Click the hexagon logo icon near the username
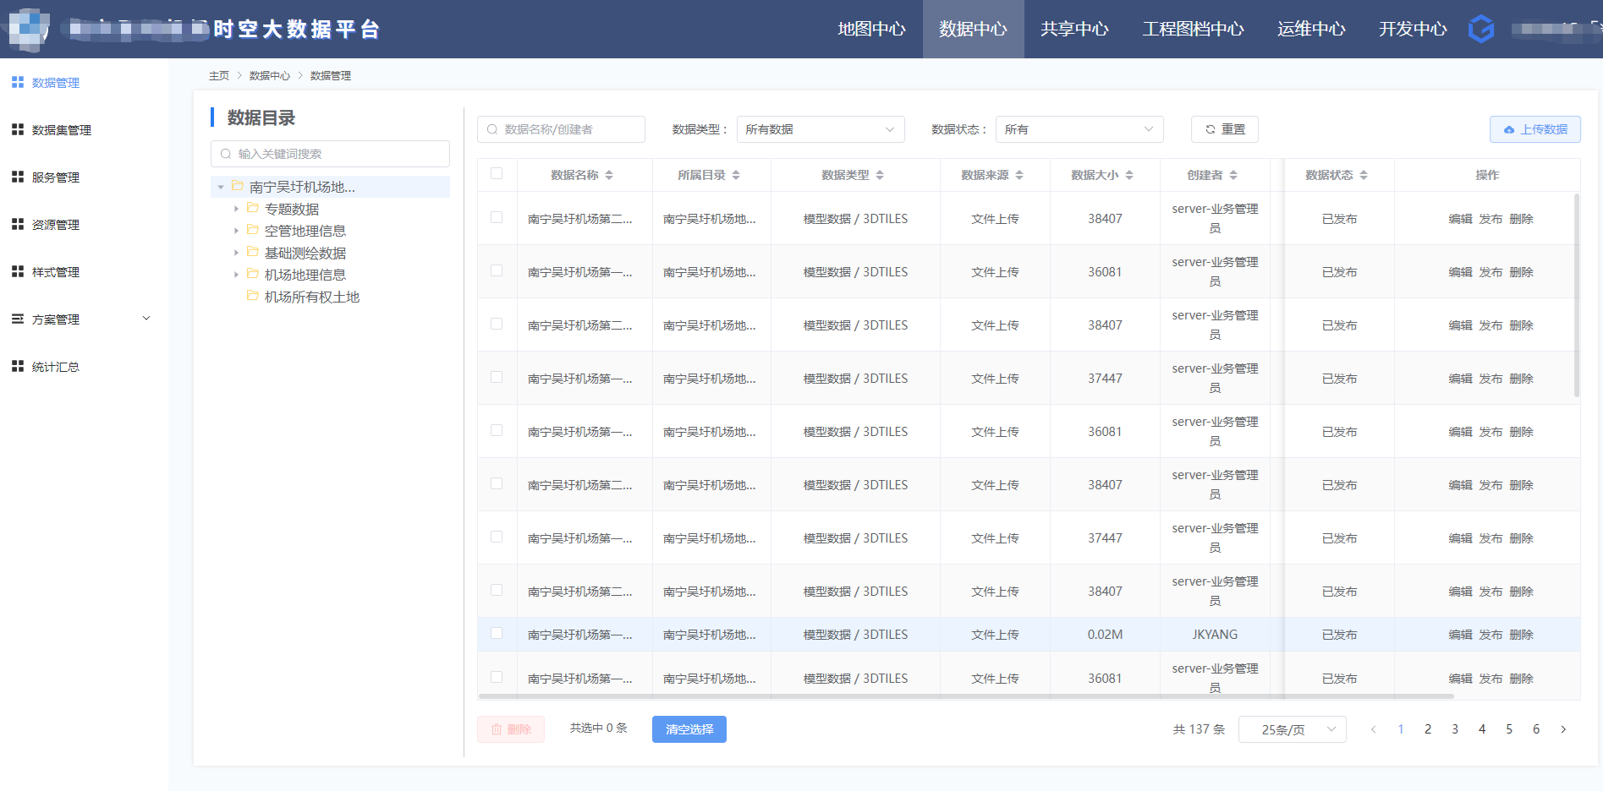This screenshot has width=1603, height=791. coord(1482,29)
